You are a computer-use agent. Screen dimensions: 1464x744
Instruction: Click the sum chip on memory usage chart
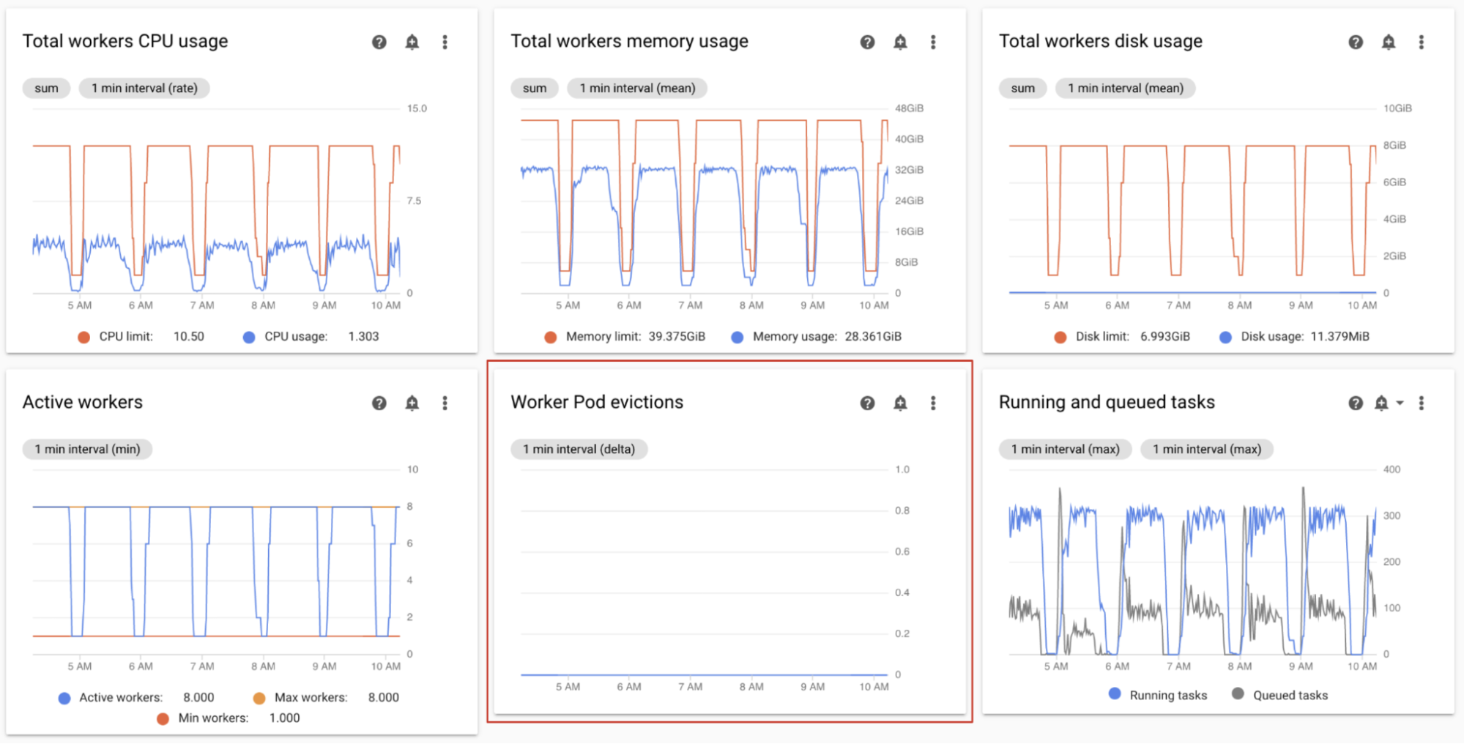point(535,89)
